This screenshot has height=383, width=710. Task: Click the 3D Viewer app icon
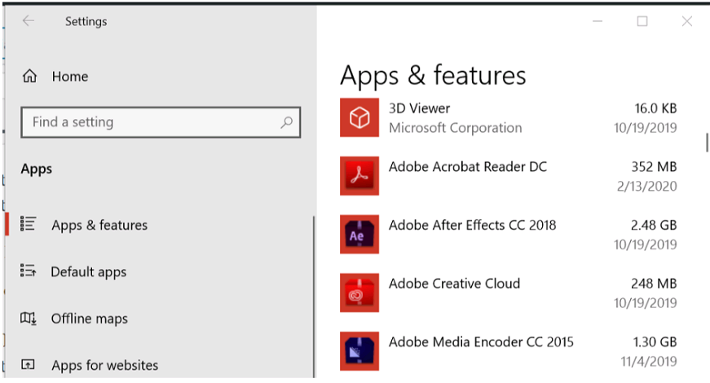359,117
